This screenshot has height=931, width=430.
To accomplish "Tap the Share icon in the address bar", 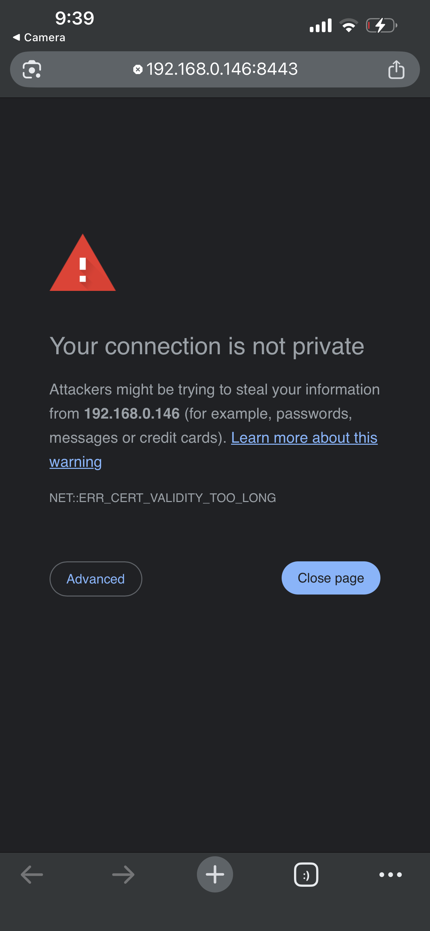I will 397,69.
